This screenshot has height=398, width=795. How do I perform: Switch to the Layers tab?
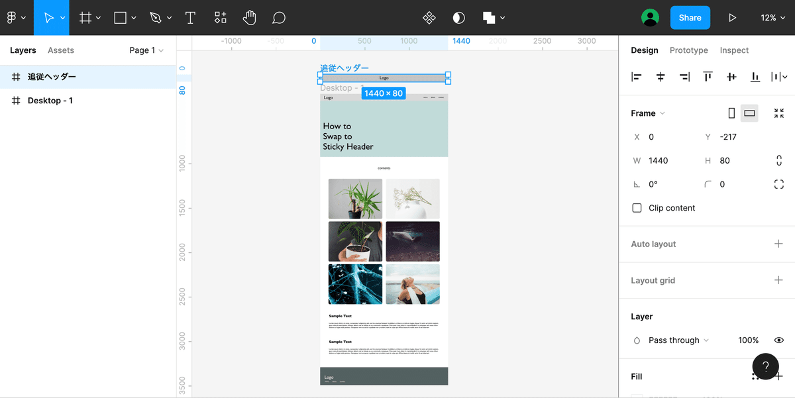coord(23,50)
